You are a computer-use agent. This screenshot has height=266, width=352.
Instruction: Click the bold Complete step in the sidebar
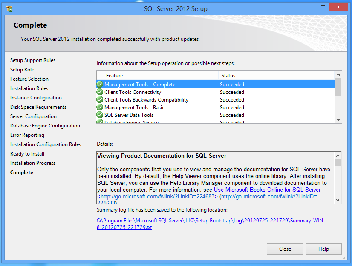click(x=22, y=173)
